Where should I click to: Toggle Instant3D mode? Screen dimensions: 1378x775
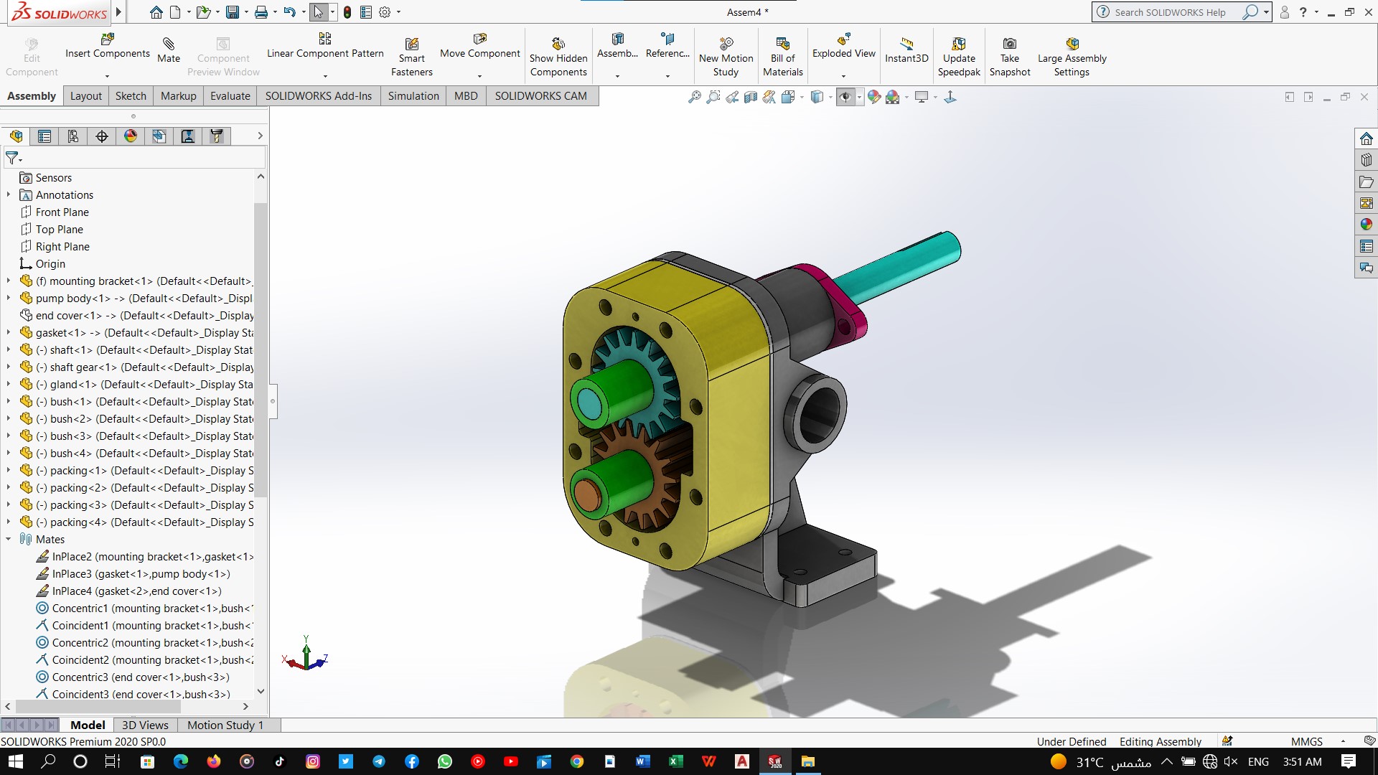906,44
